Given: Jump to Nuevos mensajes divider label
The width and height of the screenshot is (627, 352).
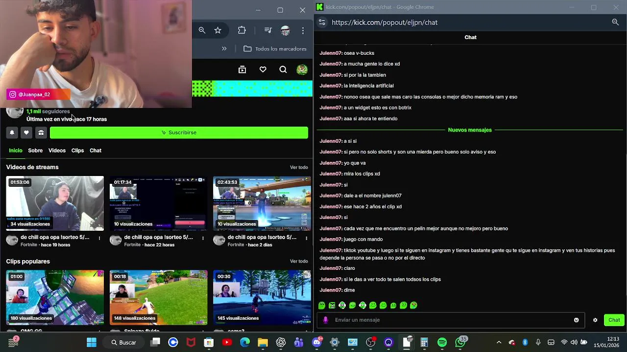Looking at the screenshot, I should 470,130.
